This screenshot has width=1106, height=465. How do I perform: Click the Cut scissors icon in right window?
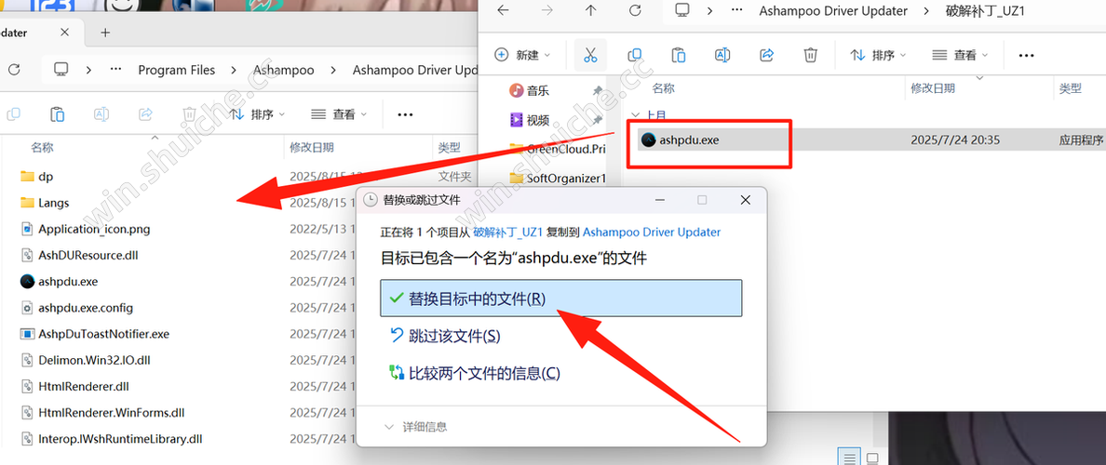tap(590, 54)
